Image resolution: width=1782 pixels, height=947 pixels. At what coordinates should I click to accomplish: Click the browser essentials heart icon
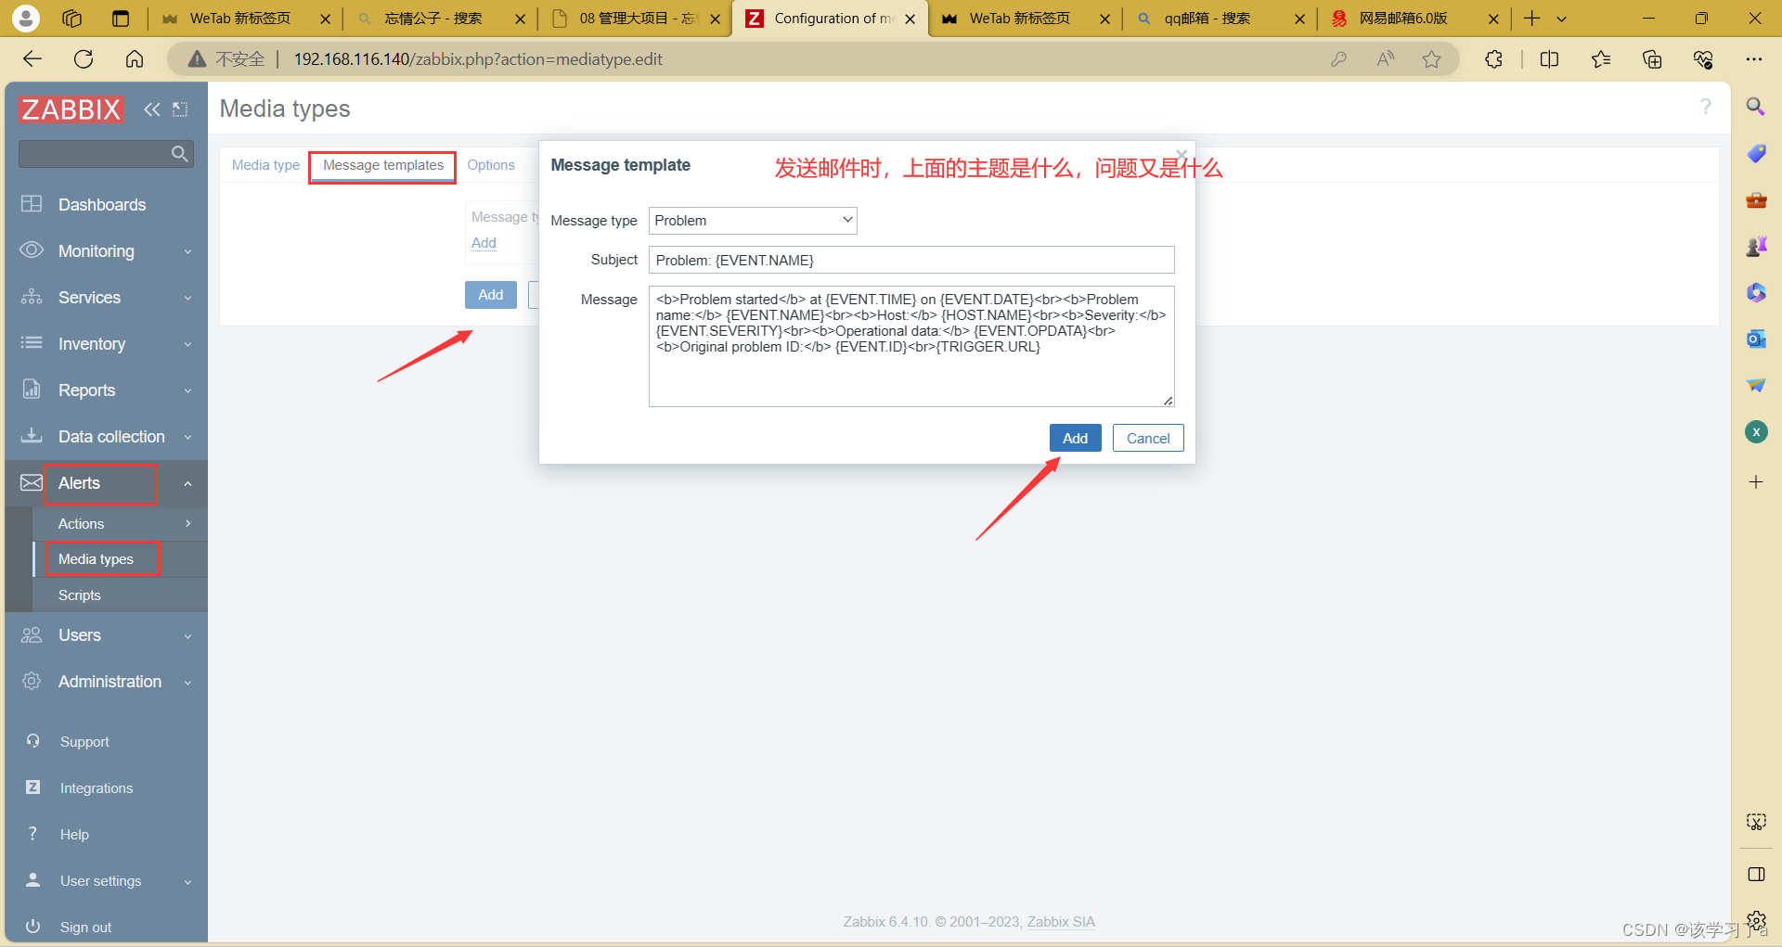pyautogui.click(x=1703, y=59)
